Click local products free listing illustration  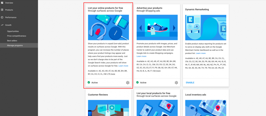[x=157, y=108]
